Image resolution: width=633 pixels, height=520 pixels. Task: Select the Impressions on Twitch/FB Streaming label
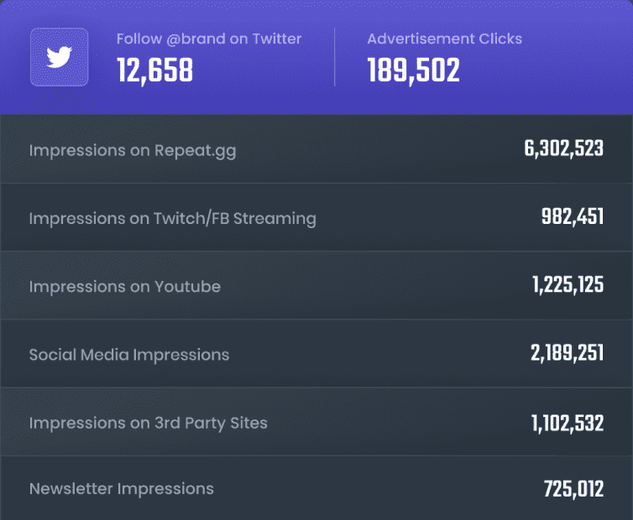(172, 218)
